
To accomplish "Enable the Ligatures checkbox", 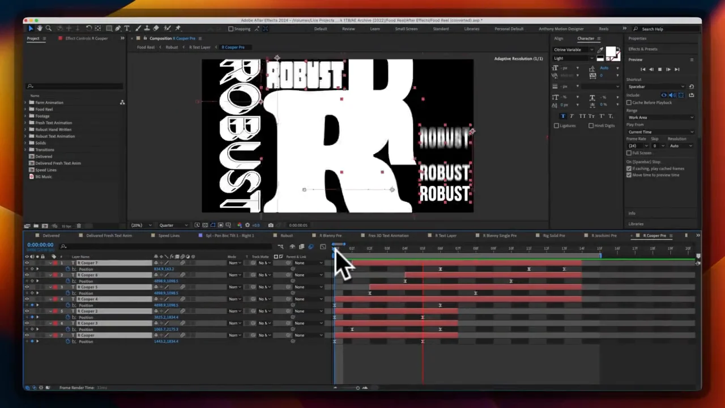I will [x=556, y=125].
